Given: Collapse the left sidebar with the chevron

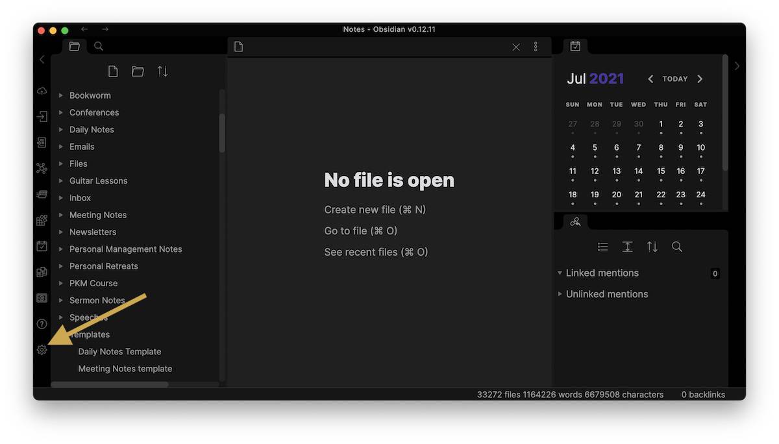Looking at the screenshot, I should 42,60.
